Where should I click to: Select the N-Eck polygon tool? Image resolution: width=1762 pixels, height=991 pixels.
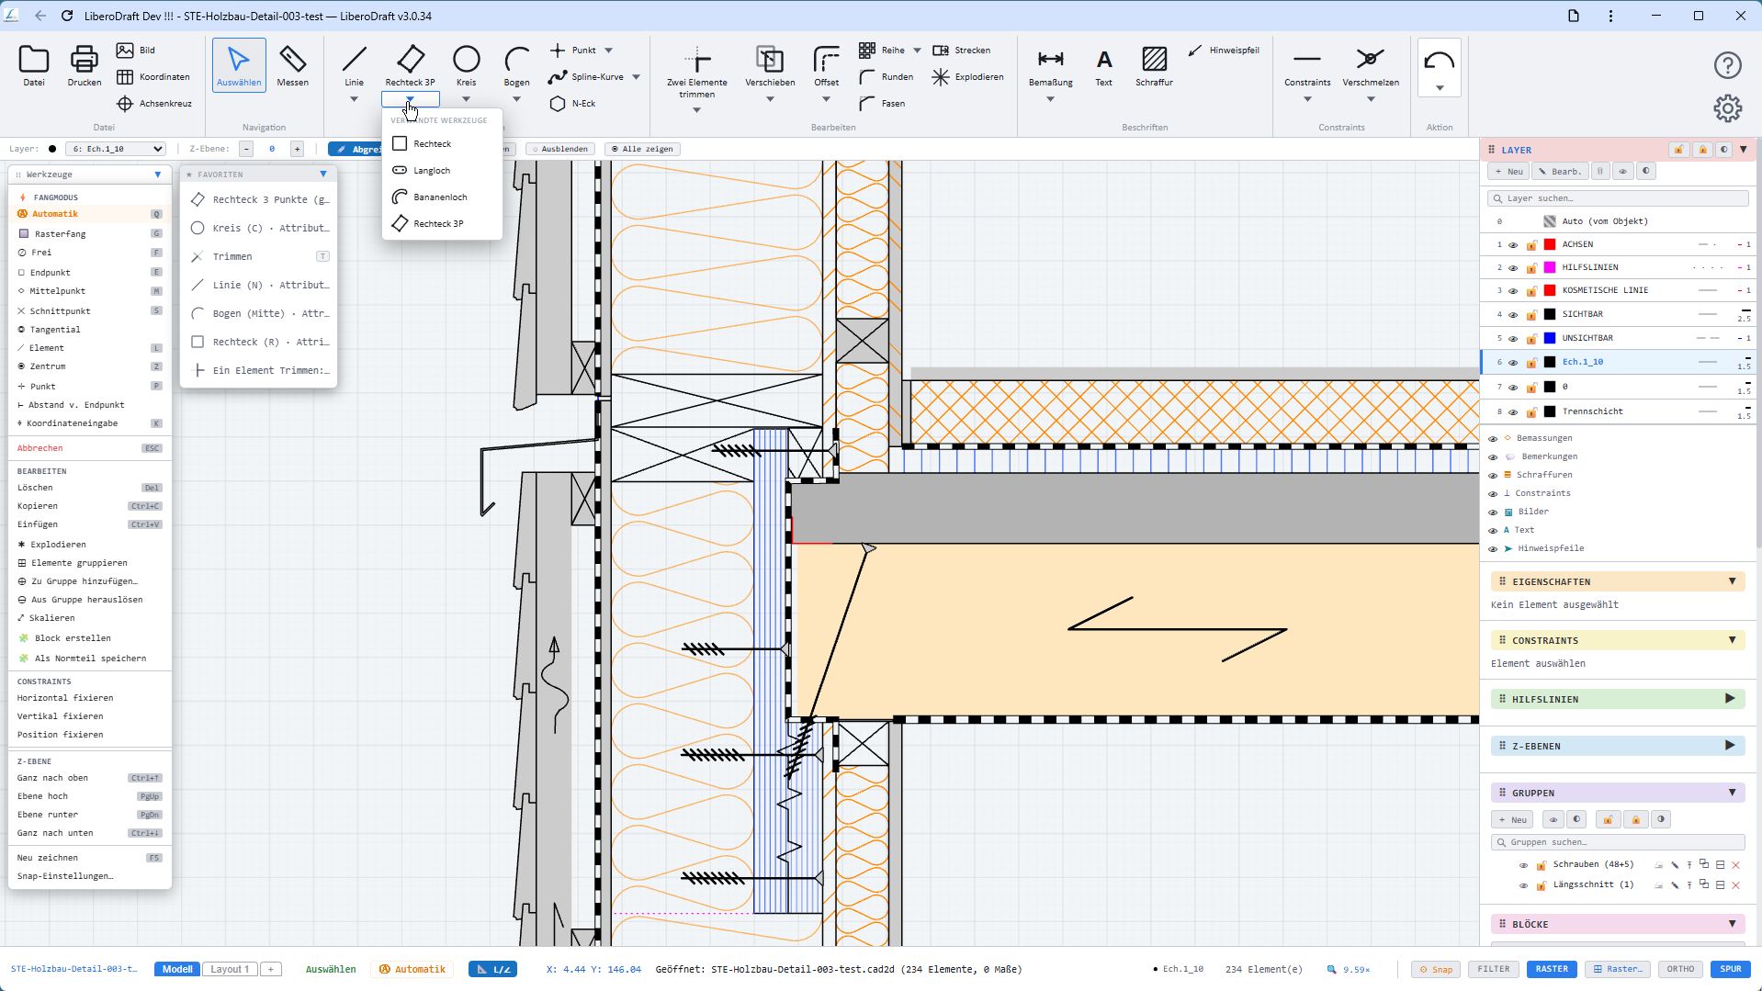click(x=572, y=103)
